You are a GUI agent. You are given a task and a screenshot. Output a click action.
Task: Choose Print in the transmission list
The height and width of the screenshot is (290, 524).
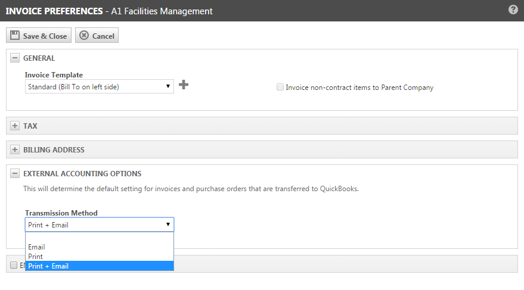(x=36, y=257)
